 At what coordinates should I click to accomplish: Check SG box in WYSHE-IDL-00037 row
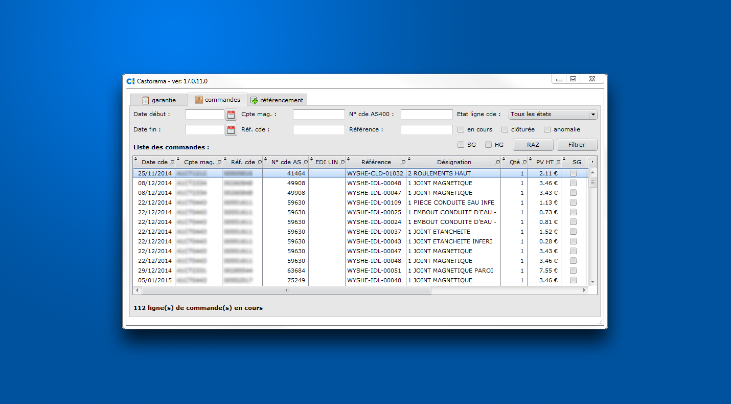coord(573,232)
